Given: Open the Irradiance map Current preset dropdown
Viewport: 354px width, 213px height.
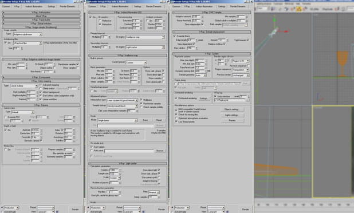Looking at the screenshot, I should pyautogui.click(x=136, y=62).
